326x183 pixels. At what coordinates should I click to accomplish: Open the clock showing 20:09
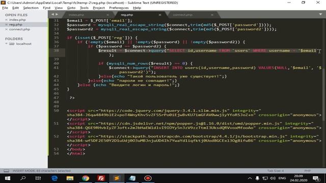298,178
